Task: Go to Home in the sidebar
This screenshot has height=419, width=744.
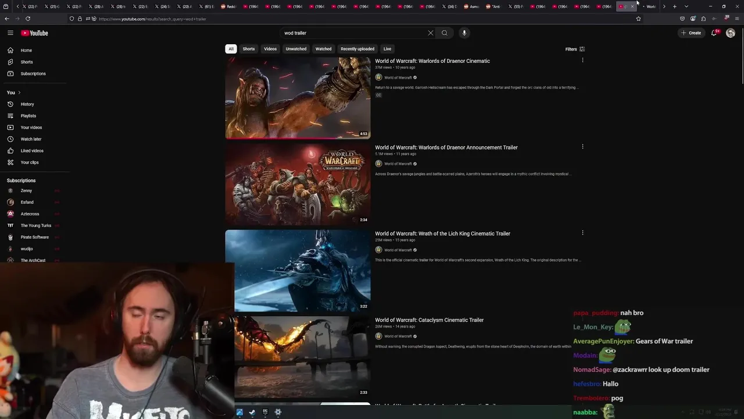Action: (x=34, y=51)
